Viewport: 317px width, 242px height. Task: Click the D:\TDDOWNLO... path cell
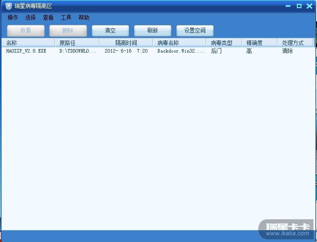pyautogui.click(x=77, y=51)
